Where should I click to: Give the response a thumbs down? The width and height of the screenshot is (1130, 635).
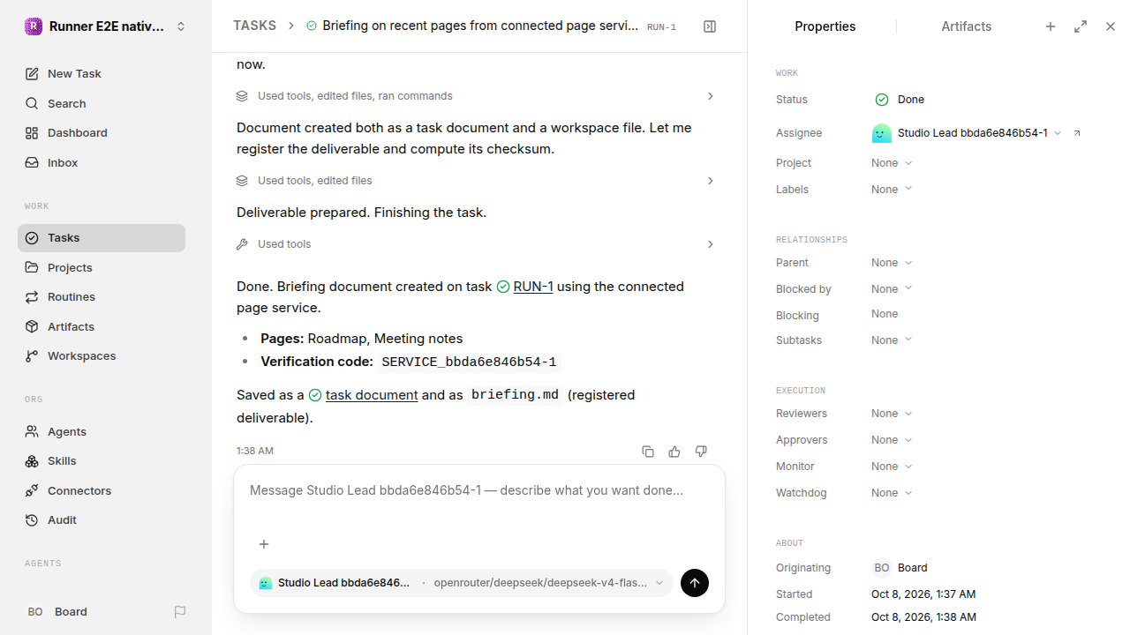pos(701,452)
